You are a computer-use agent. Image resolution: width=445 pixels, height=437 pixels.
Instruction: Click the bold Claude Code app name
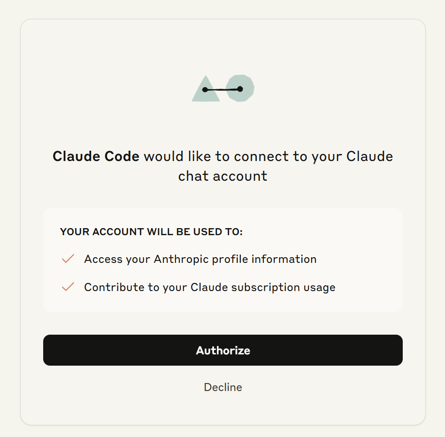96,156
